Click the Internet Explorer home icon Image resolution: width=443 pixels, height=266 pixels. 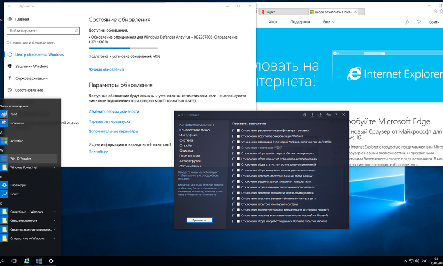coord(436,11)
